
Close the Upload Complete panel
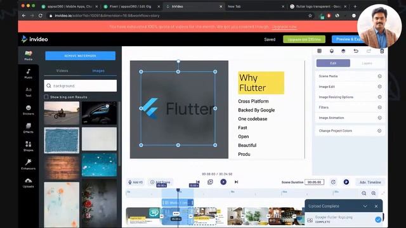pos(376,206)
